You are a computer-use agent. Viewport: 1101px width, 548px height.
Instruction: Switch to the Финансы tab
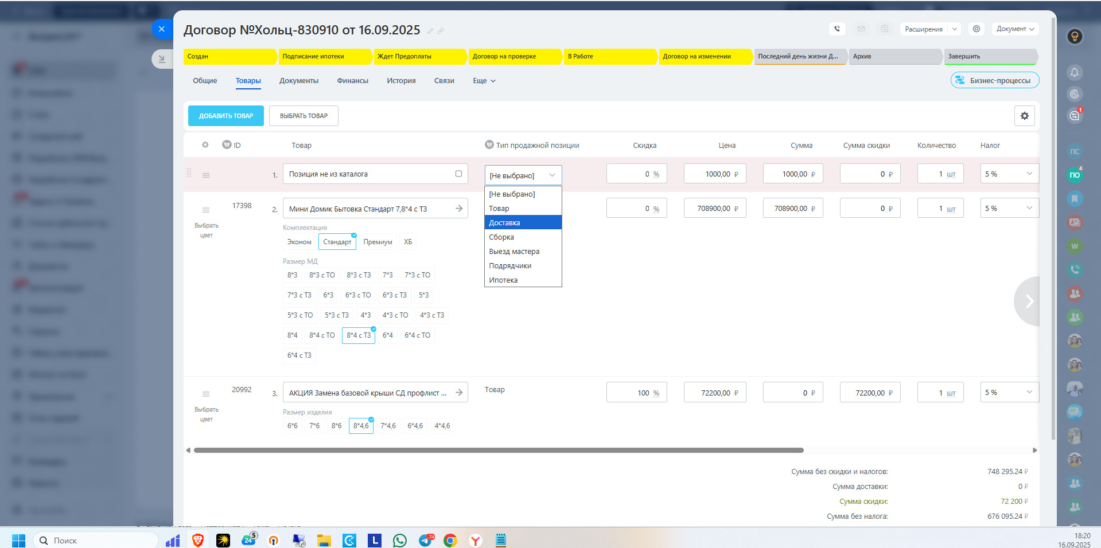(352, 81)
